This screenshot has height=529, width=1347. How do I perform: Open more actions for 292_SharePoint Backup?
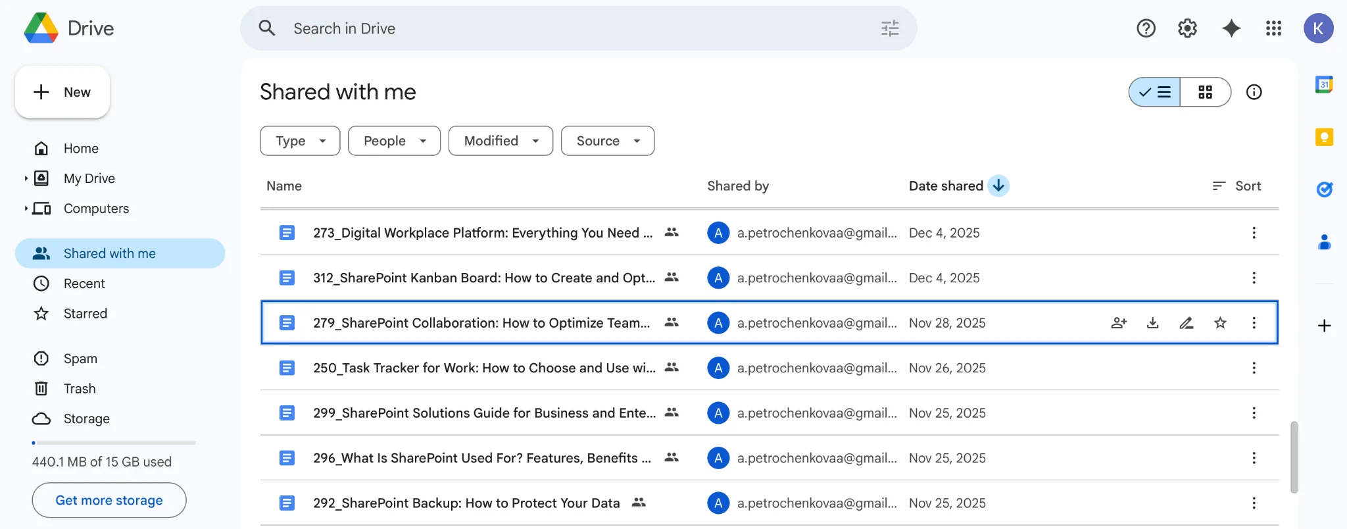point(1254,503)
